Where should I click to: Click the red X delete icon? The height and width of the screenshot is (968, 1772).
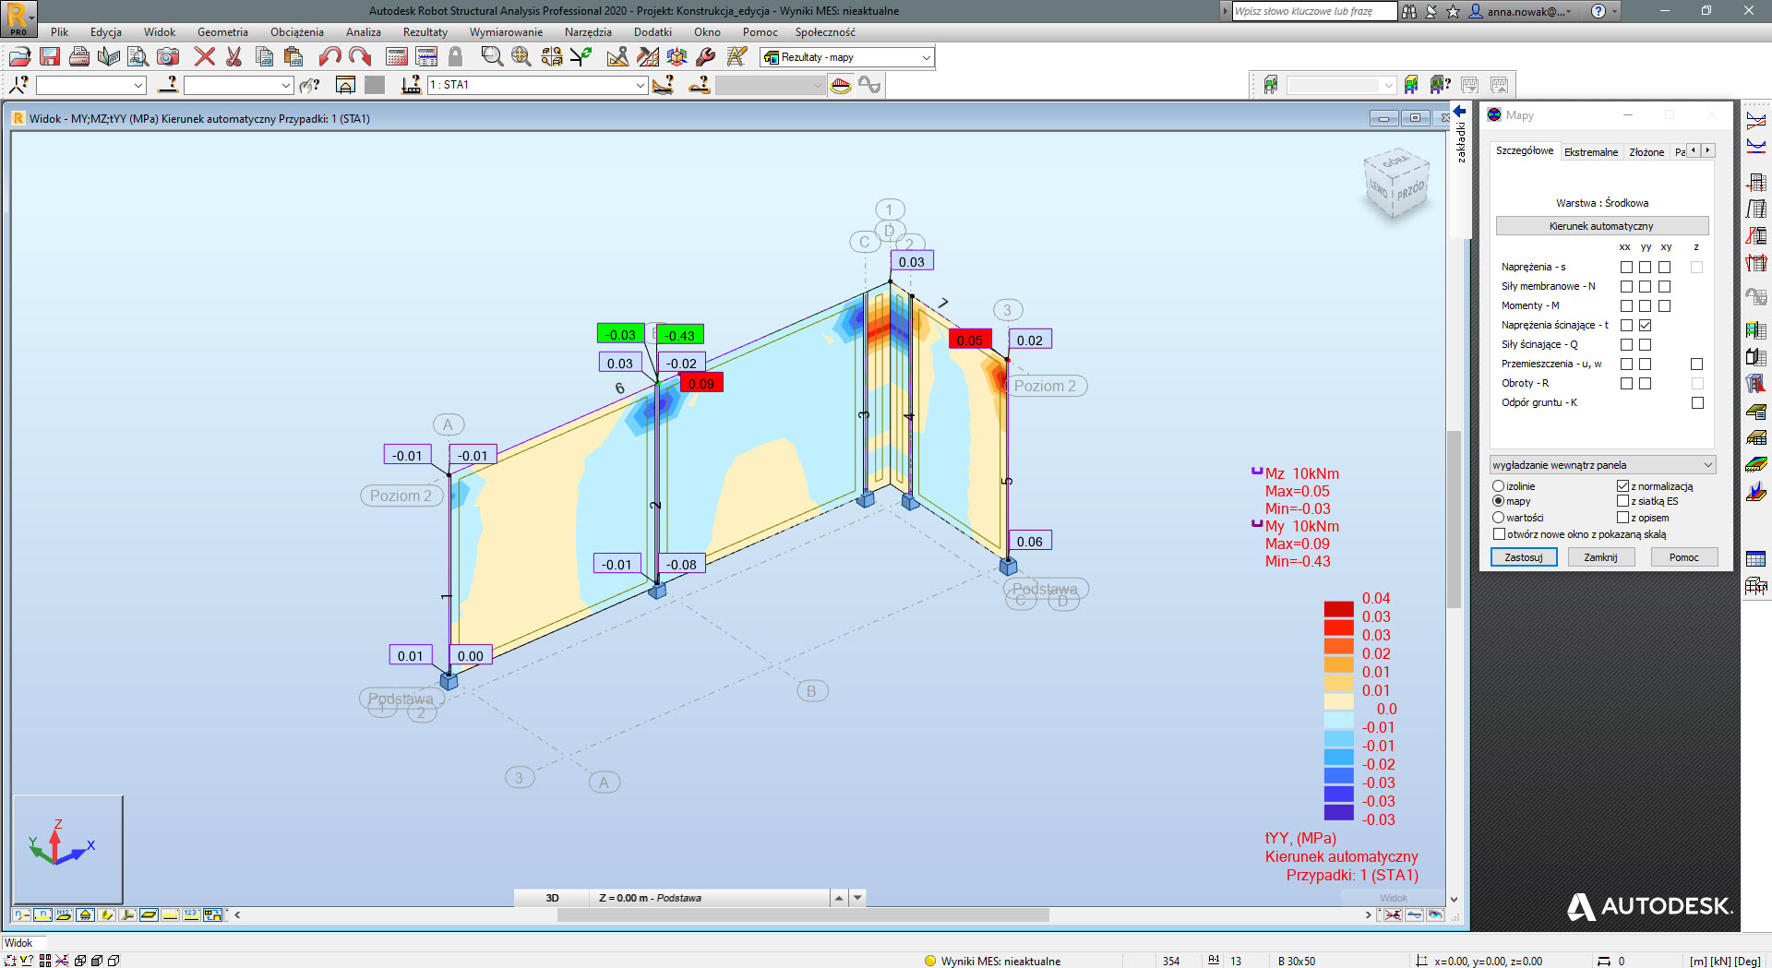pyautogui.click(x=204, y=57)
